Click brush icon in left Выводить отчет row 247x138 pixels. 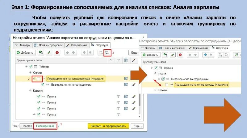click(134, 85)
